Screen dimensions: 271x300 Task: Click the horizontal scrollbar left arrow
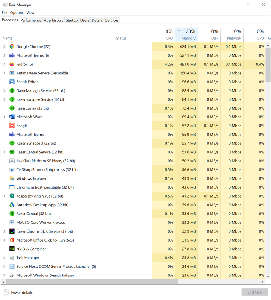(3, 282)
